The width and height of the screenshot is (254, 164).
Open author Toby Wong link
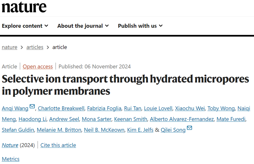pyautogui.click(x=221, y=109)
